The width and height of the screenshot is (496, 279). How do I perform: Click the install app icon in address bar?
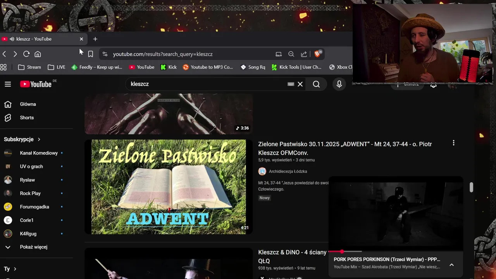[279, 54]
